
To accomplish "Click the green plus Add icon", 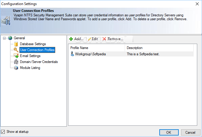I will click(71, 39).
